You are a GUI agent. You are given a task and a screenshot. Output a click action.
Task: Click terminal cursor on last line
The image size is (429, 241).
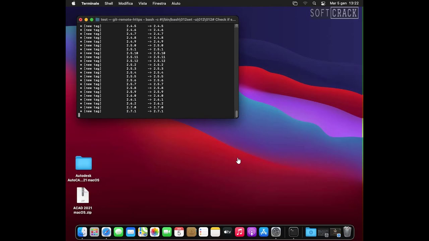[79, 115]
